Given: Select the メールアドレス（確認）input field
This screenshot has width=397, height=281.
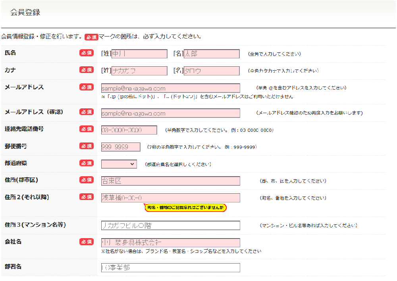Looking at the screenshot, I should tap(171, 113).
